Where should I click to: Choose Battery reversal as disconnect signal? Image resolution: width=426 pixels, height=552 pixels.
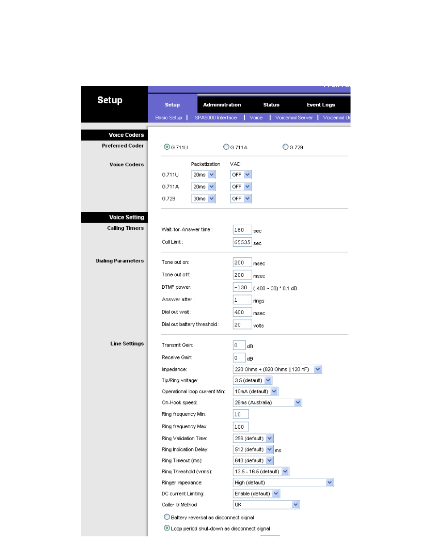click(167, 517)
